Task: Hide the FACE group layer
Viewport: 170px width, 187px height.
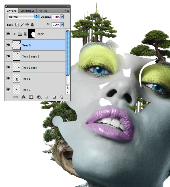Action: pyautogui.click(x=8, y=34)
